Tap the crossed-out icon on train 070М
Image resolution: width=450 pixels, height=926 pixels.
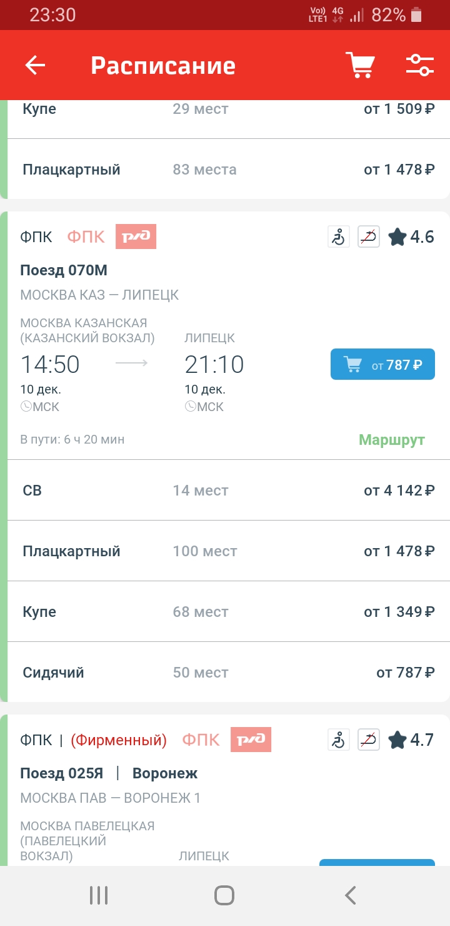click(369, 237)
